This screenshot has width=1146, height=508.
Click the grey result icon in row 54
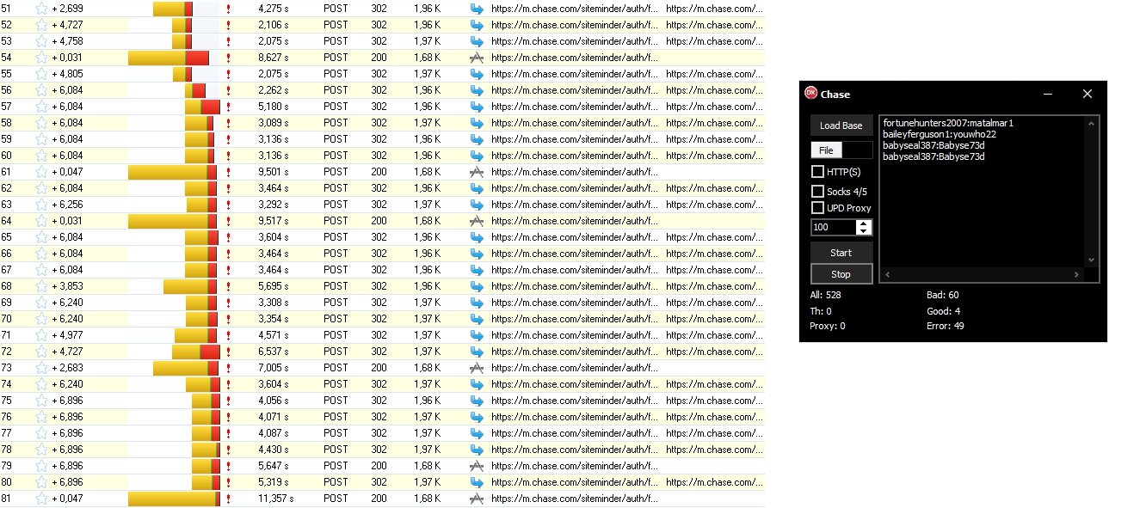[477, 58]
